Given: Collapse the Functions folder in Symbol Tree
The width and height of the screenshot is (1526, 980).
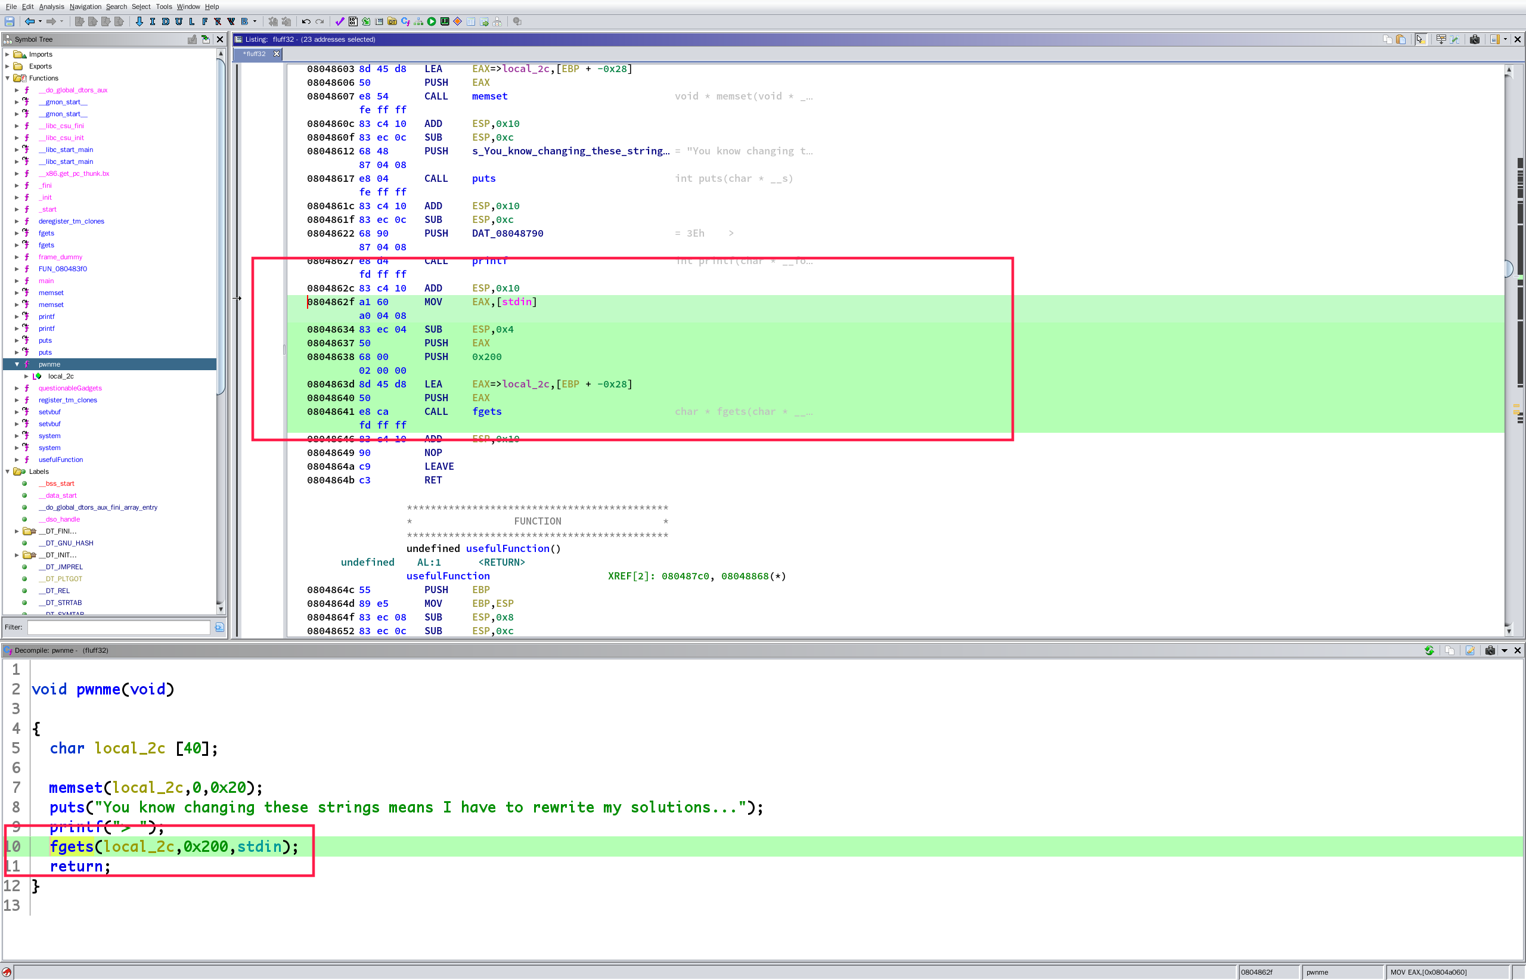Looking at the screenshot, I should pyautogui.click(x=8, y=78).
